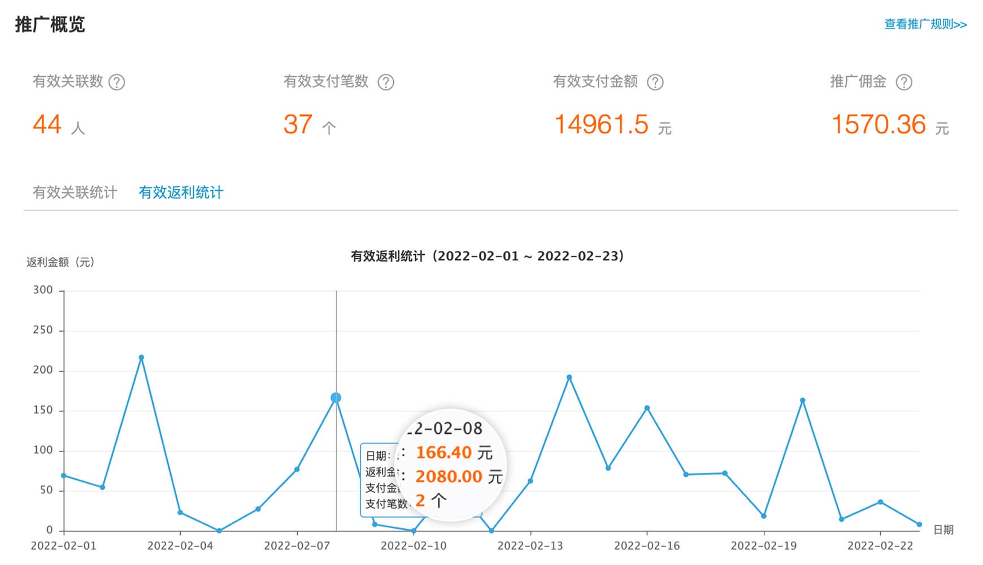Switch to the 有效关联统计 tab

pyautogui.click(x=75, y=193)
